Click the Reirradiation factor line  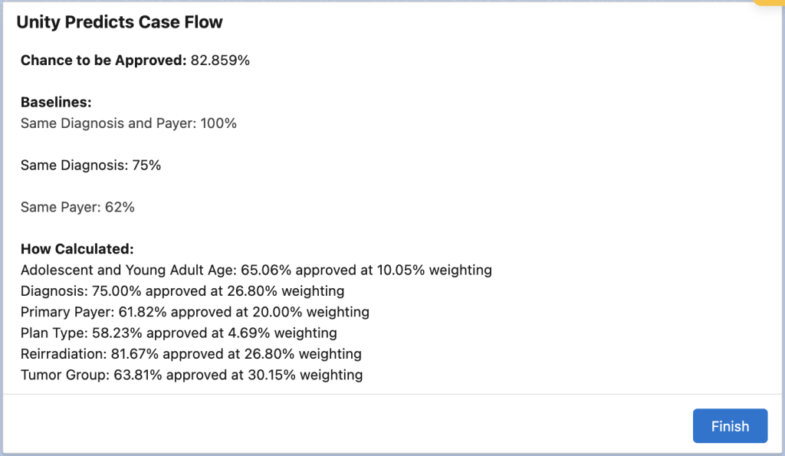pos(191,354)
